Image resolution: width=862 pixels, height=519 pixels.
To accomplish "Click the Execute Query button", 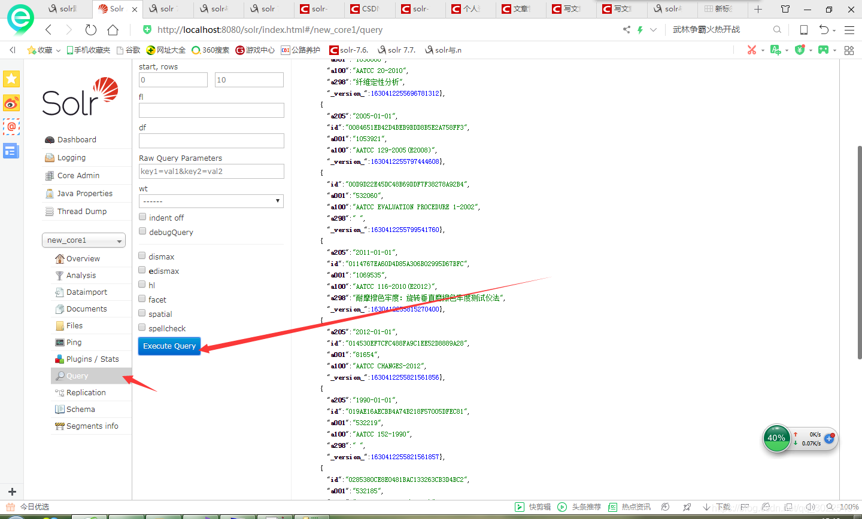I will (x=169, y=346).
